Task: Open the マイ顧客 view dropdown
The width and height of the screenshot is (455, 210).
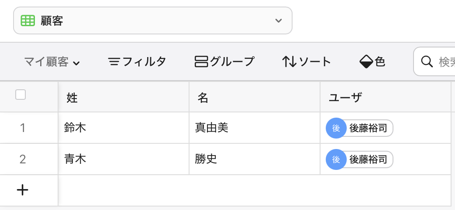Action: [x=52, y=62]
